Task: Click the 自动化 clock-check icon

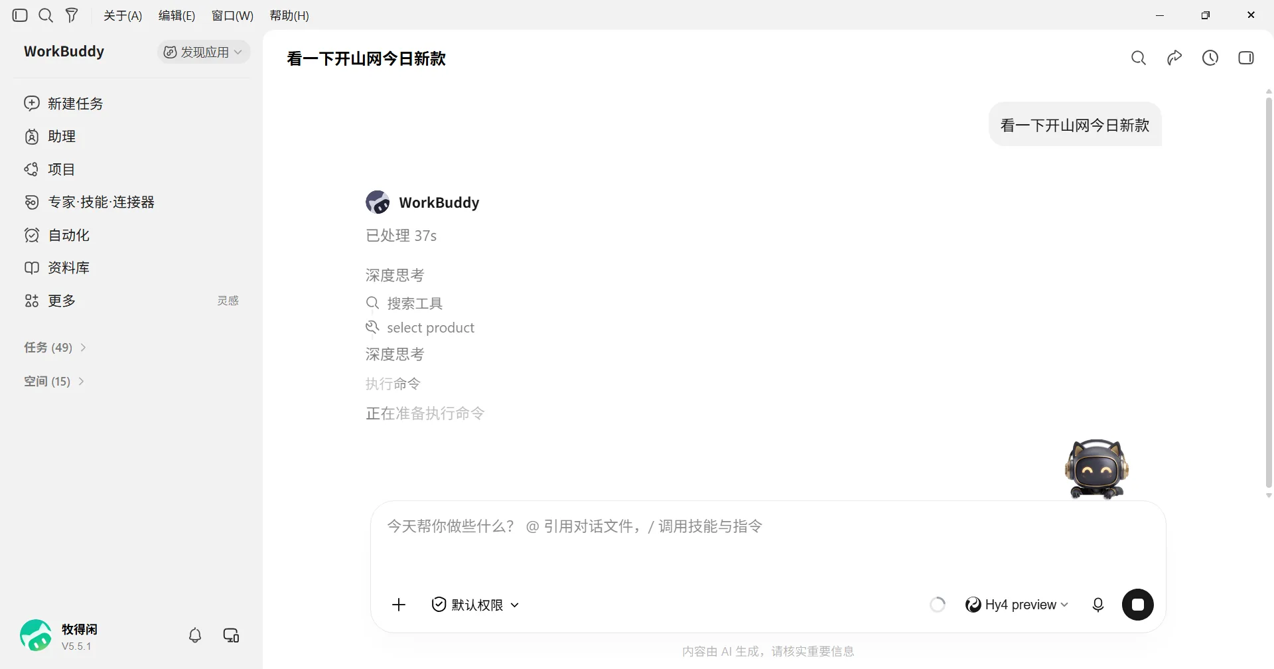Action: [32, 235]
